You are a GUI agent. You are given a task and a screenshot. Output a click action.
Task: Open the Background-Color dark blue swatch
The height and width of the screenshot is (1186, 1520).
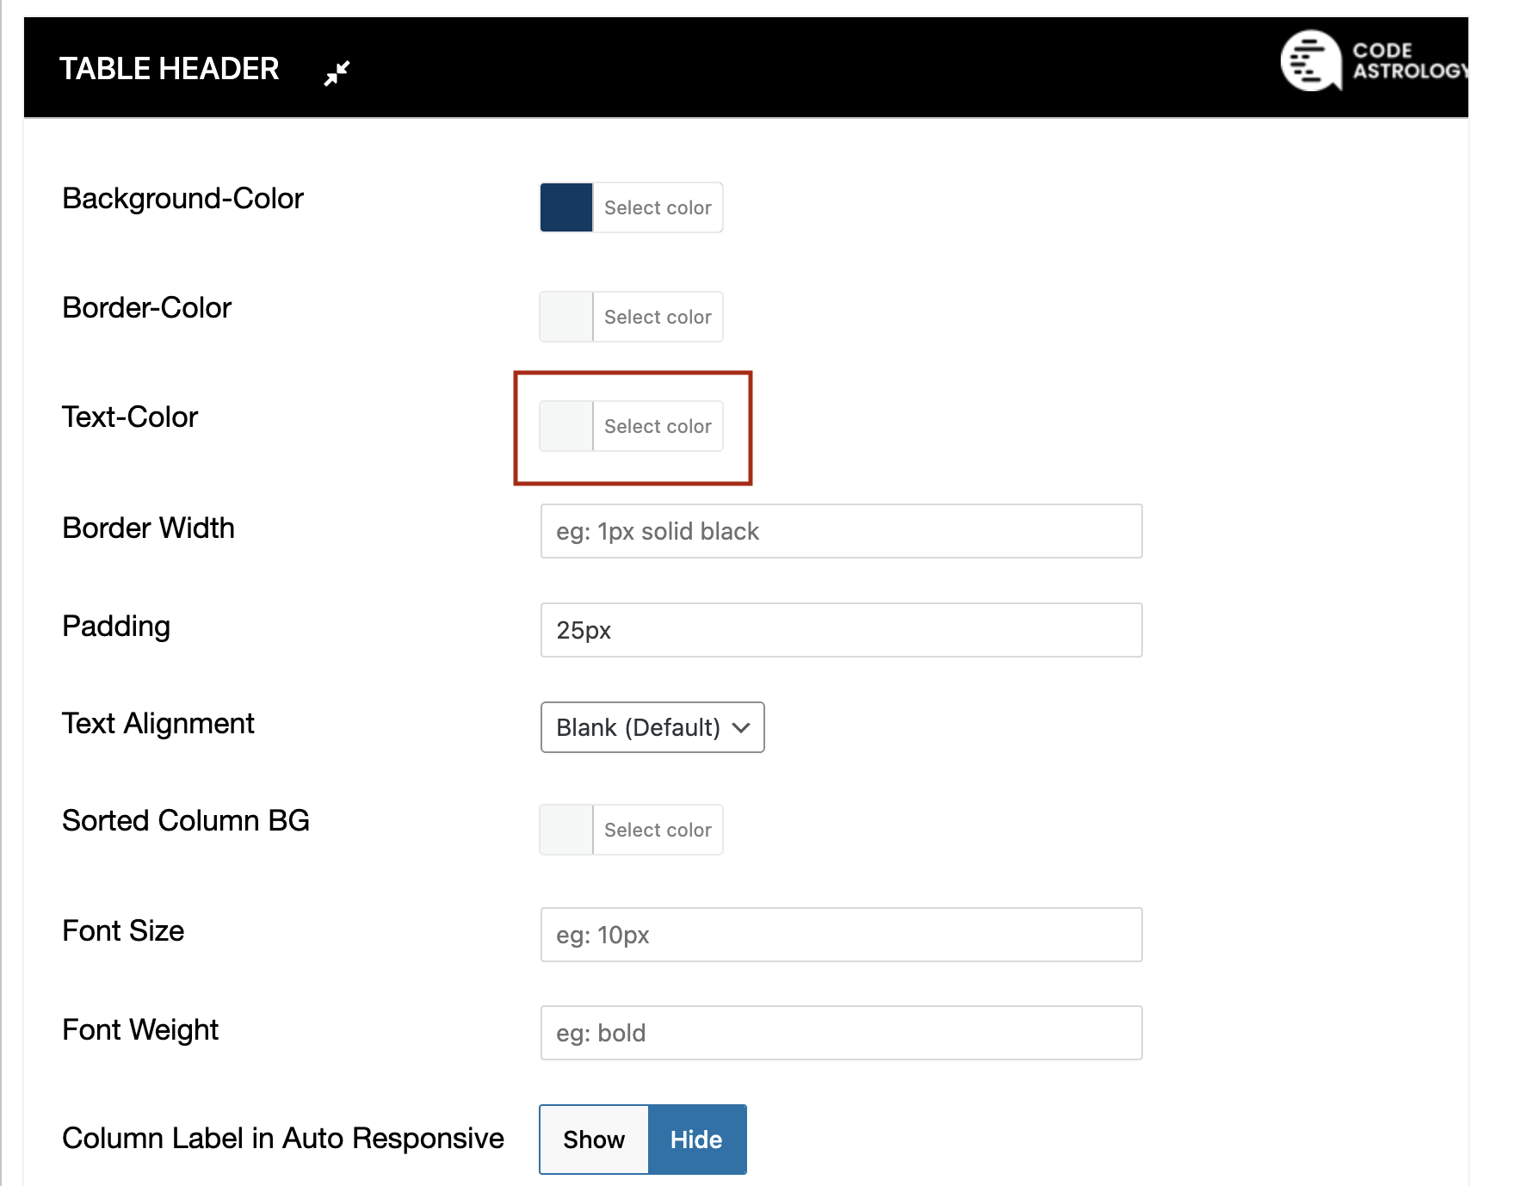click(x=566, y=207)
